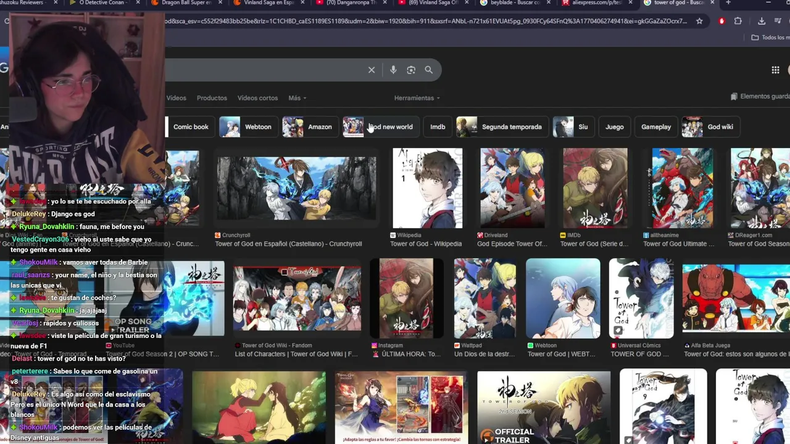Open the Webtoon Tower of God image

tap(563, 298)
